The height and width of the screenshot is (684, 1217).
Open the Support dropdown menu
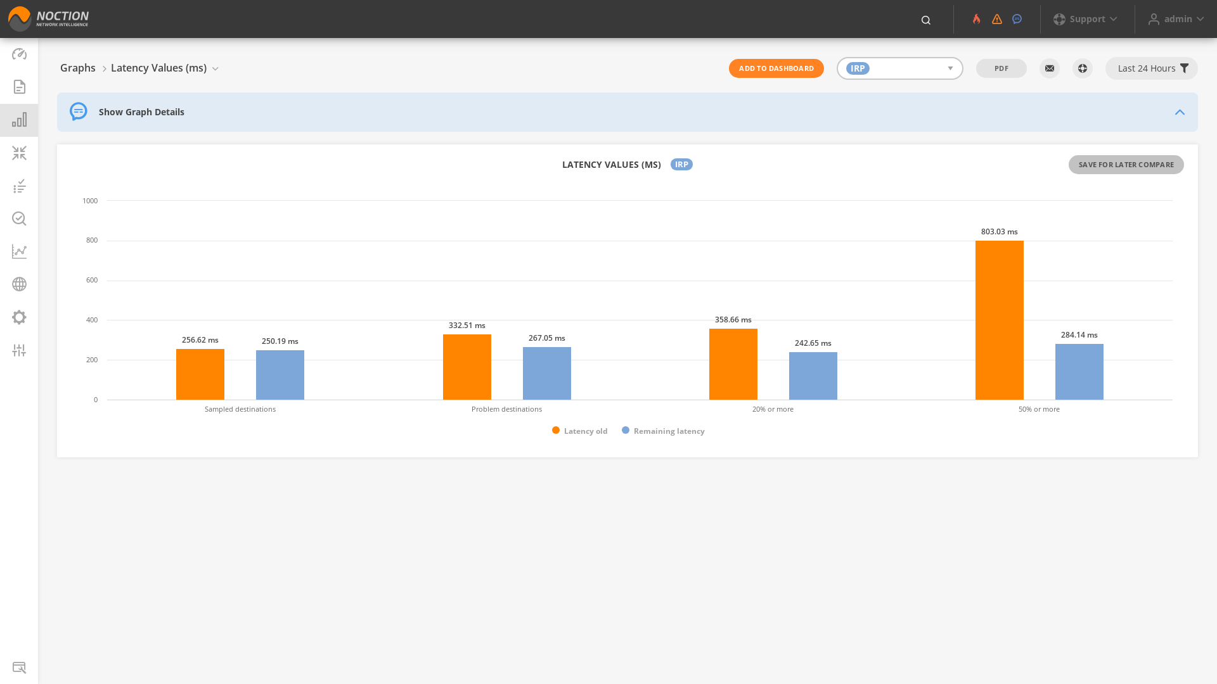pyautogui.click(x=1085, y=19)
